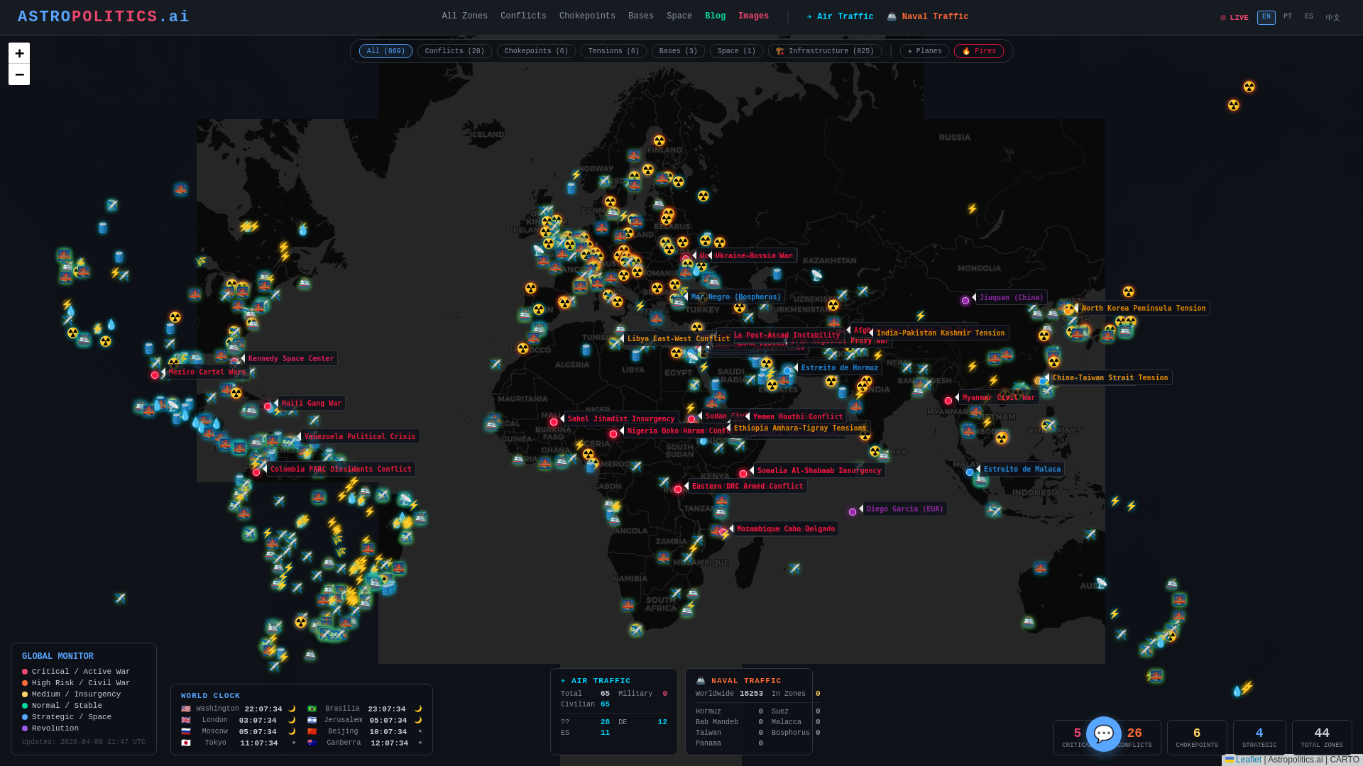
Task: Toggle the Air Traffic layer in the header
Action: (x=840, y=17)
